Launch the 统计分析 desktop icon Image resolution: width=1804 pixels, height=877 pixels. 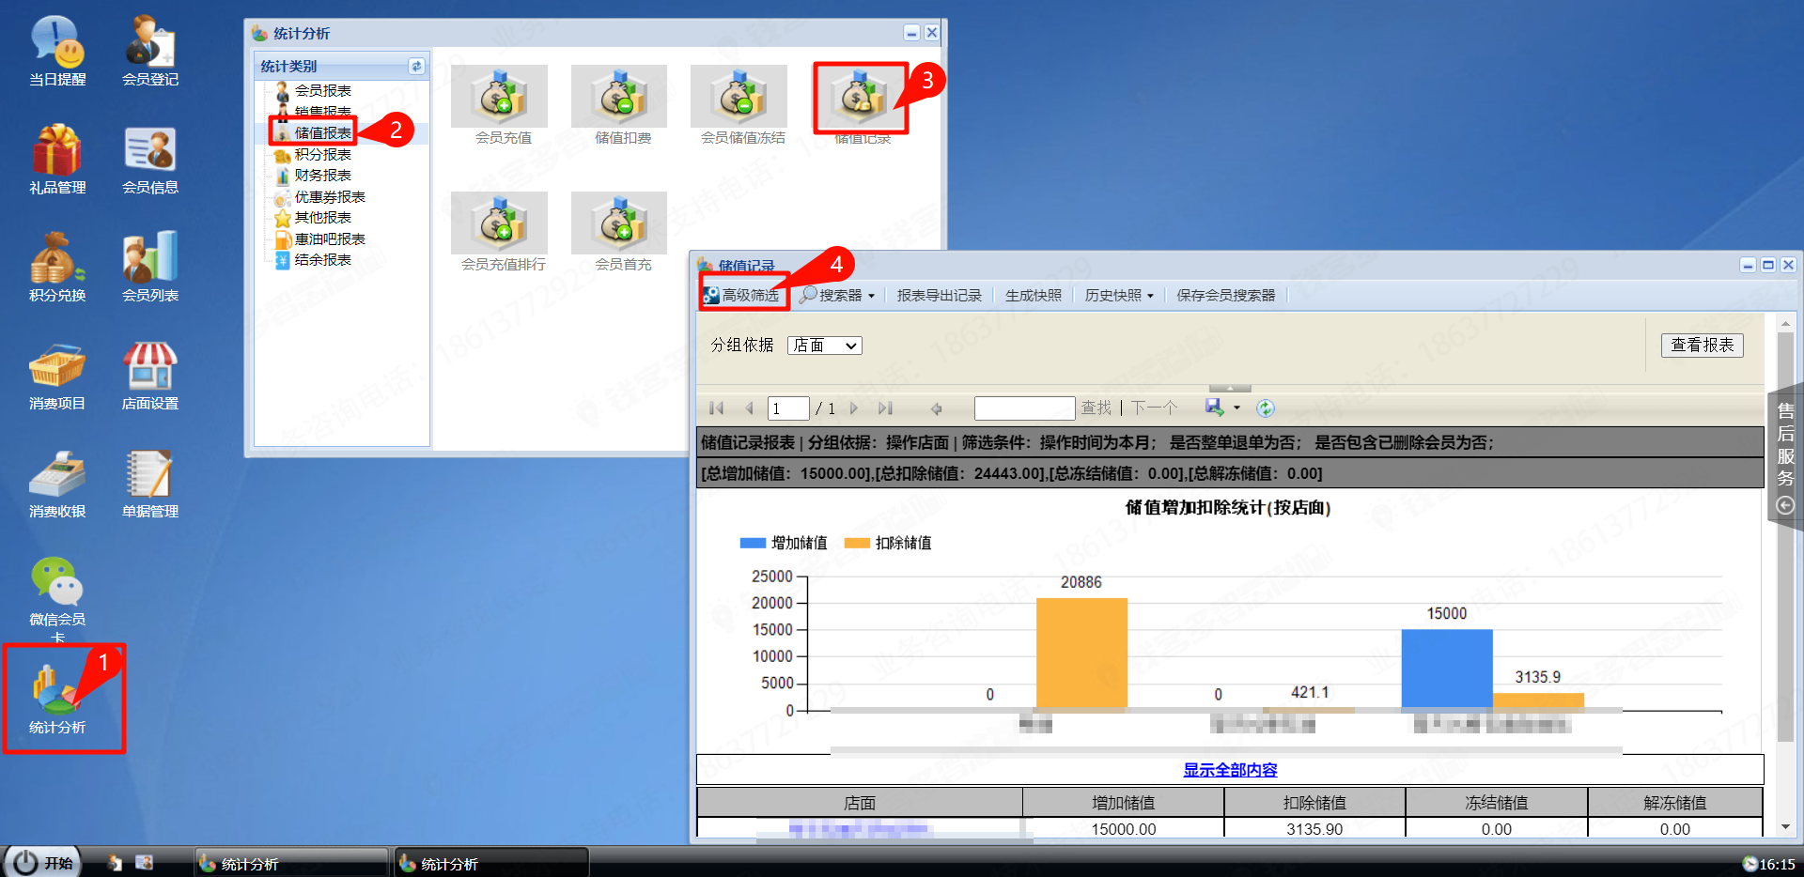click(57, 700)
